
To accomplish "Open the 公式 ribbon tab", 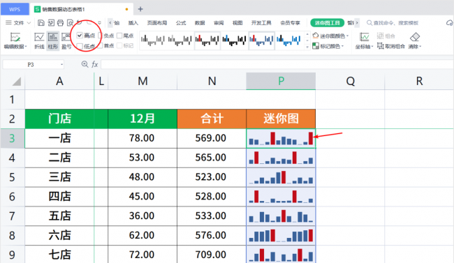I will tap(181, 23).
